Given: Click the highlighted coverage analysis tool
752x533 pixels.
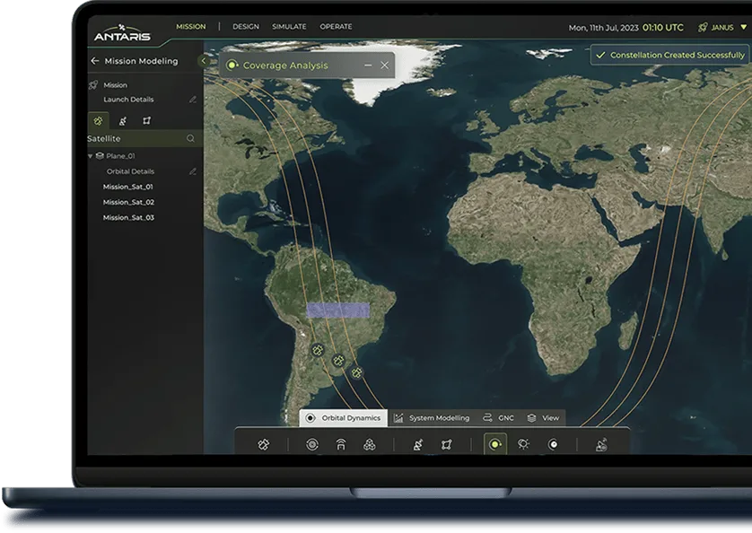Looking at the screenshot, I should point(495,444).
